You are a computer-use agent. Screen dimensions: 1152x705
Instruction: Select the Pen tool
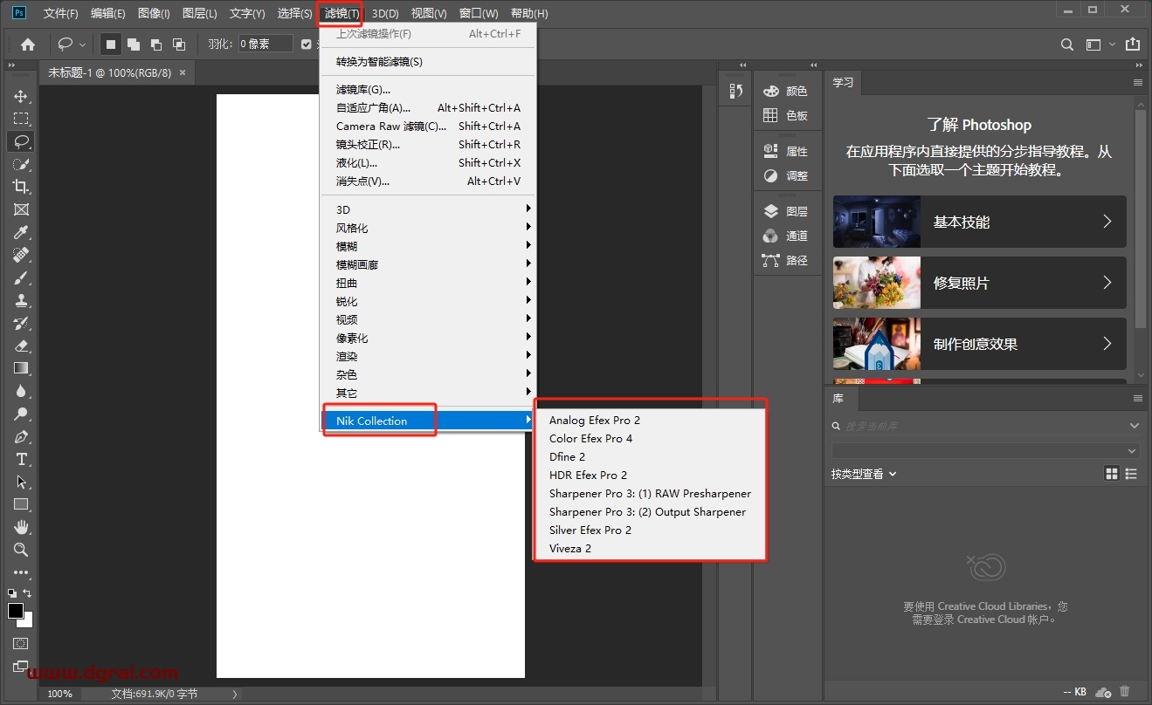pos(21,436)
